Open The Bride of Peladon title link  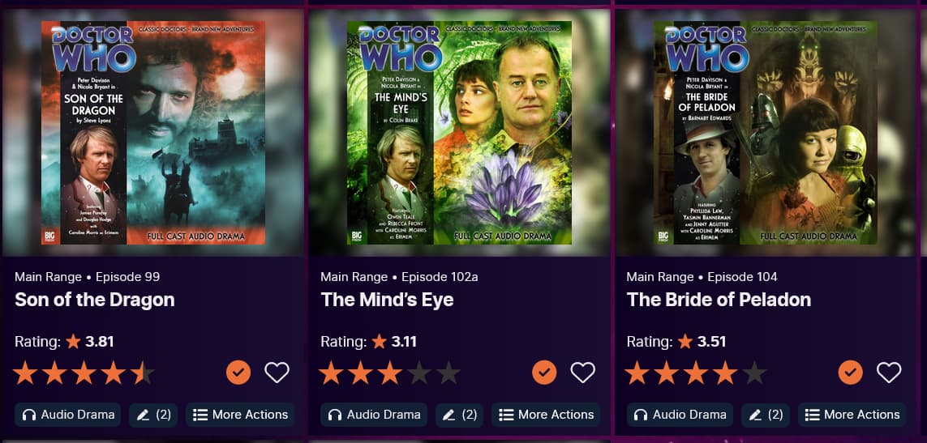[x=719, y=300]
